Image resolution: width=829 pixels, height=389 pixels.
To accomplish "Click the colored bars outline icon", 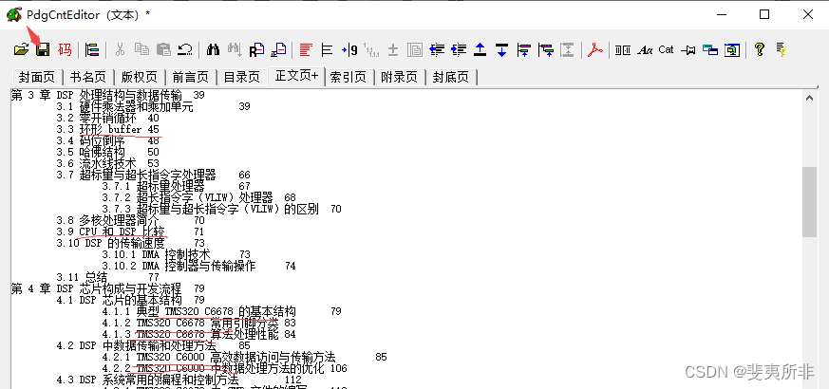I will click(x=92, y=49).
